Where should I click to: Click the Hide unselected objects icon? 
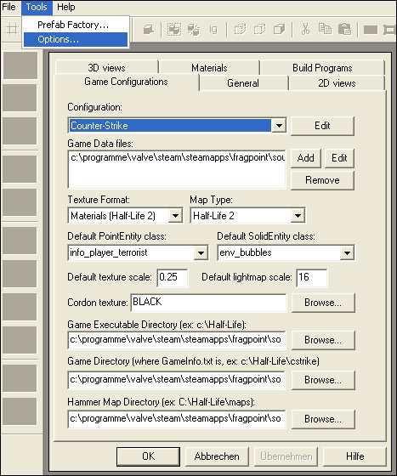259,30
